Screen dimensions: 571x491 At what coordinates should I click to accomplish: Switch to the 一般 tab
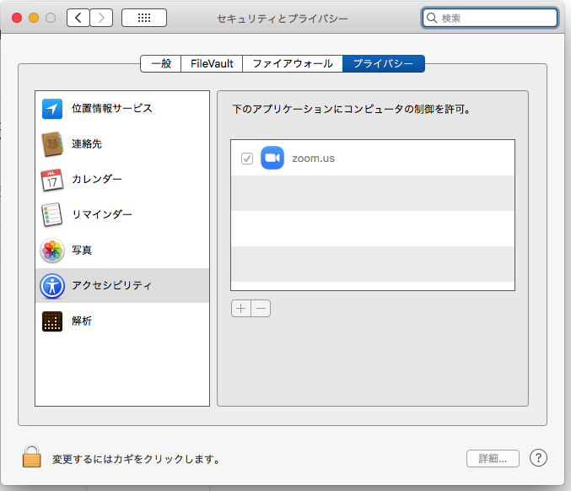[x=160, y=63]
